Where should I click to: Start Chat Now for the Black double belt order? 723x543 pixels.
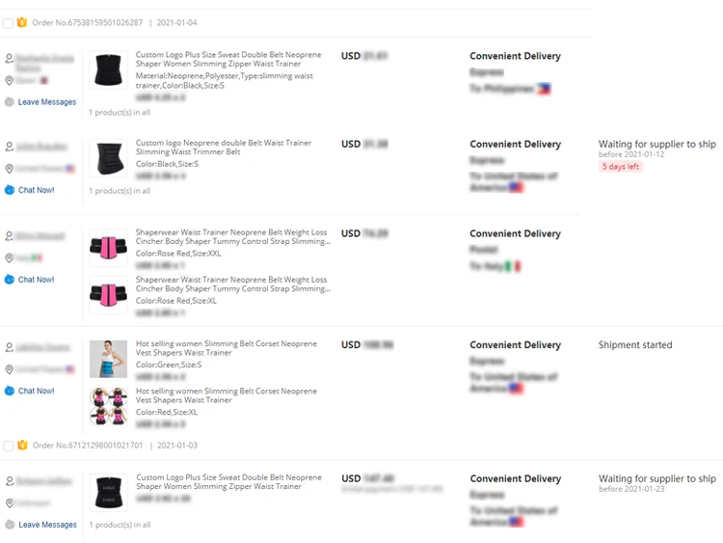(x=36, y=190)
